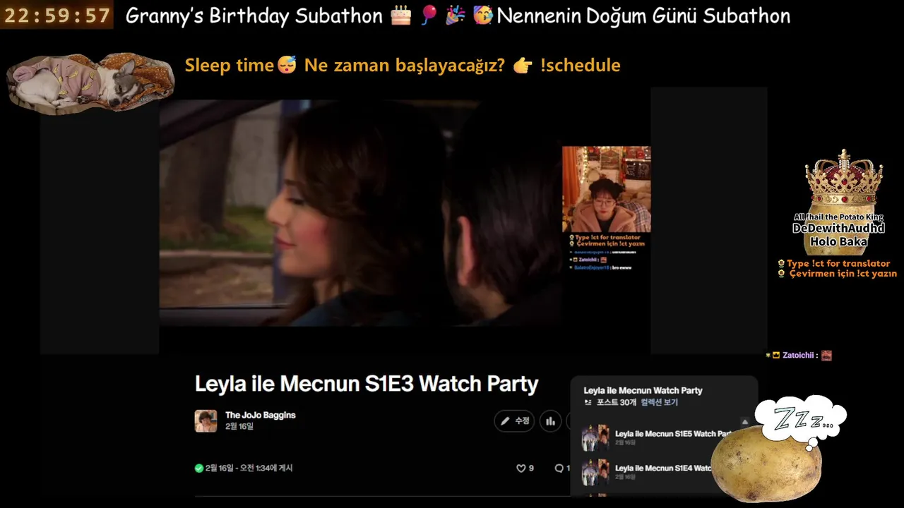Viewport: 904px width, 508px height.
Task: Click the Granny's Birthday Subathon title
Action: click(x=254, y=16)
